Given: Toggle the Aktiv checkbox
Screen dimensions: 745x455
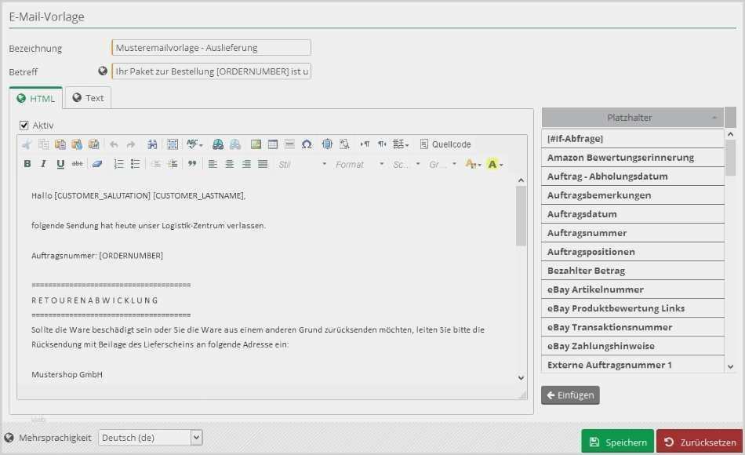Looking at the screenshot, I should pos(24,125).
